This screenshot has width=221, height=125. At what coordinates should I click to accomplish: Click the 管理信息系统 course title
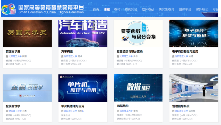tap(181, 106)
